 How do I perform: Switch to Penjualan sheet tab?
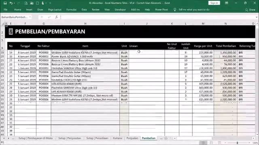click(x=132, y=138)
